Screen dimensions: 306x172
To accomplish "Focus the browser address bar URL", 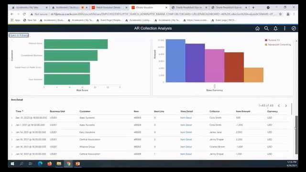I will click(163, 14).
